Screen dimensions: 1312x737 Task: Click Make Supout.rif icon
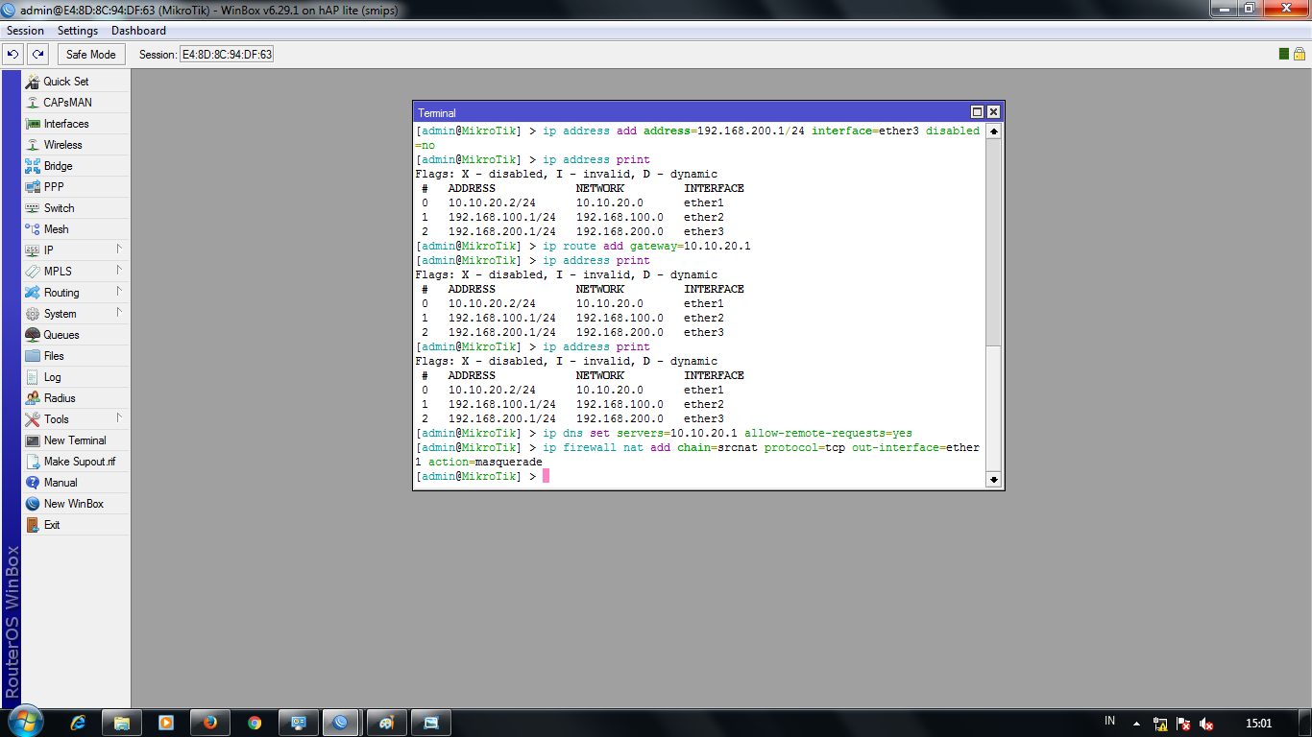click(x=33, y=462)
